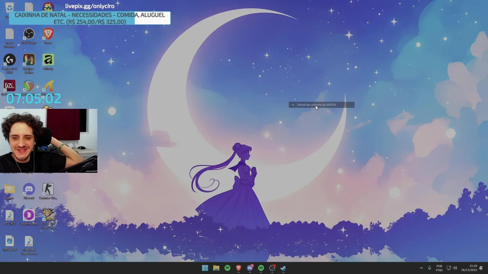Click the microphone icon in system tray
This screenshot has width=488, height=274.
tap(430, 268)
